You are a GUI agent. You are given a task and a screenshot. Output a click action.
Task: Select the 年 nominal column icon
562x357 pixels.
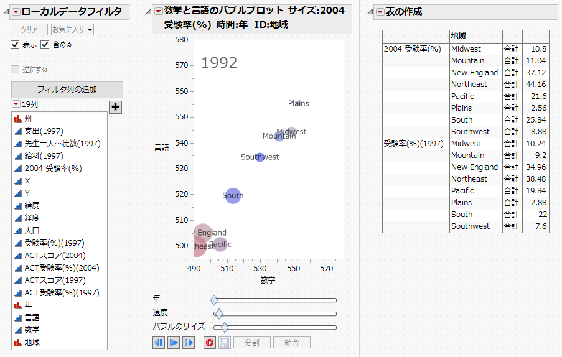point(18,305)
